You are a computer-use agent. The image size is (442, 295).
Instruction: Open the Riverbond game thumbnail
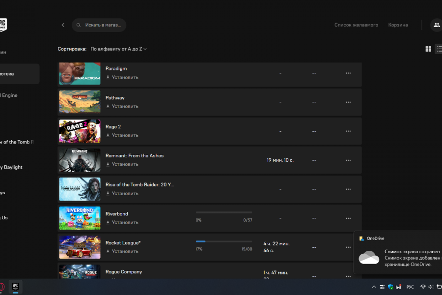pyautogui.click(x=80, y=218)
